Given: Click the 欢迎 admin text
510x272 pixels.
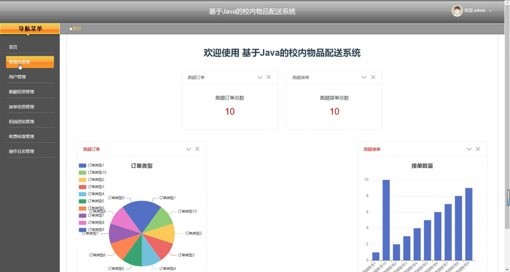Looking at the screenshot, I should pyautogui.click(x=475, y=11).
